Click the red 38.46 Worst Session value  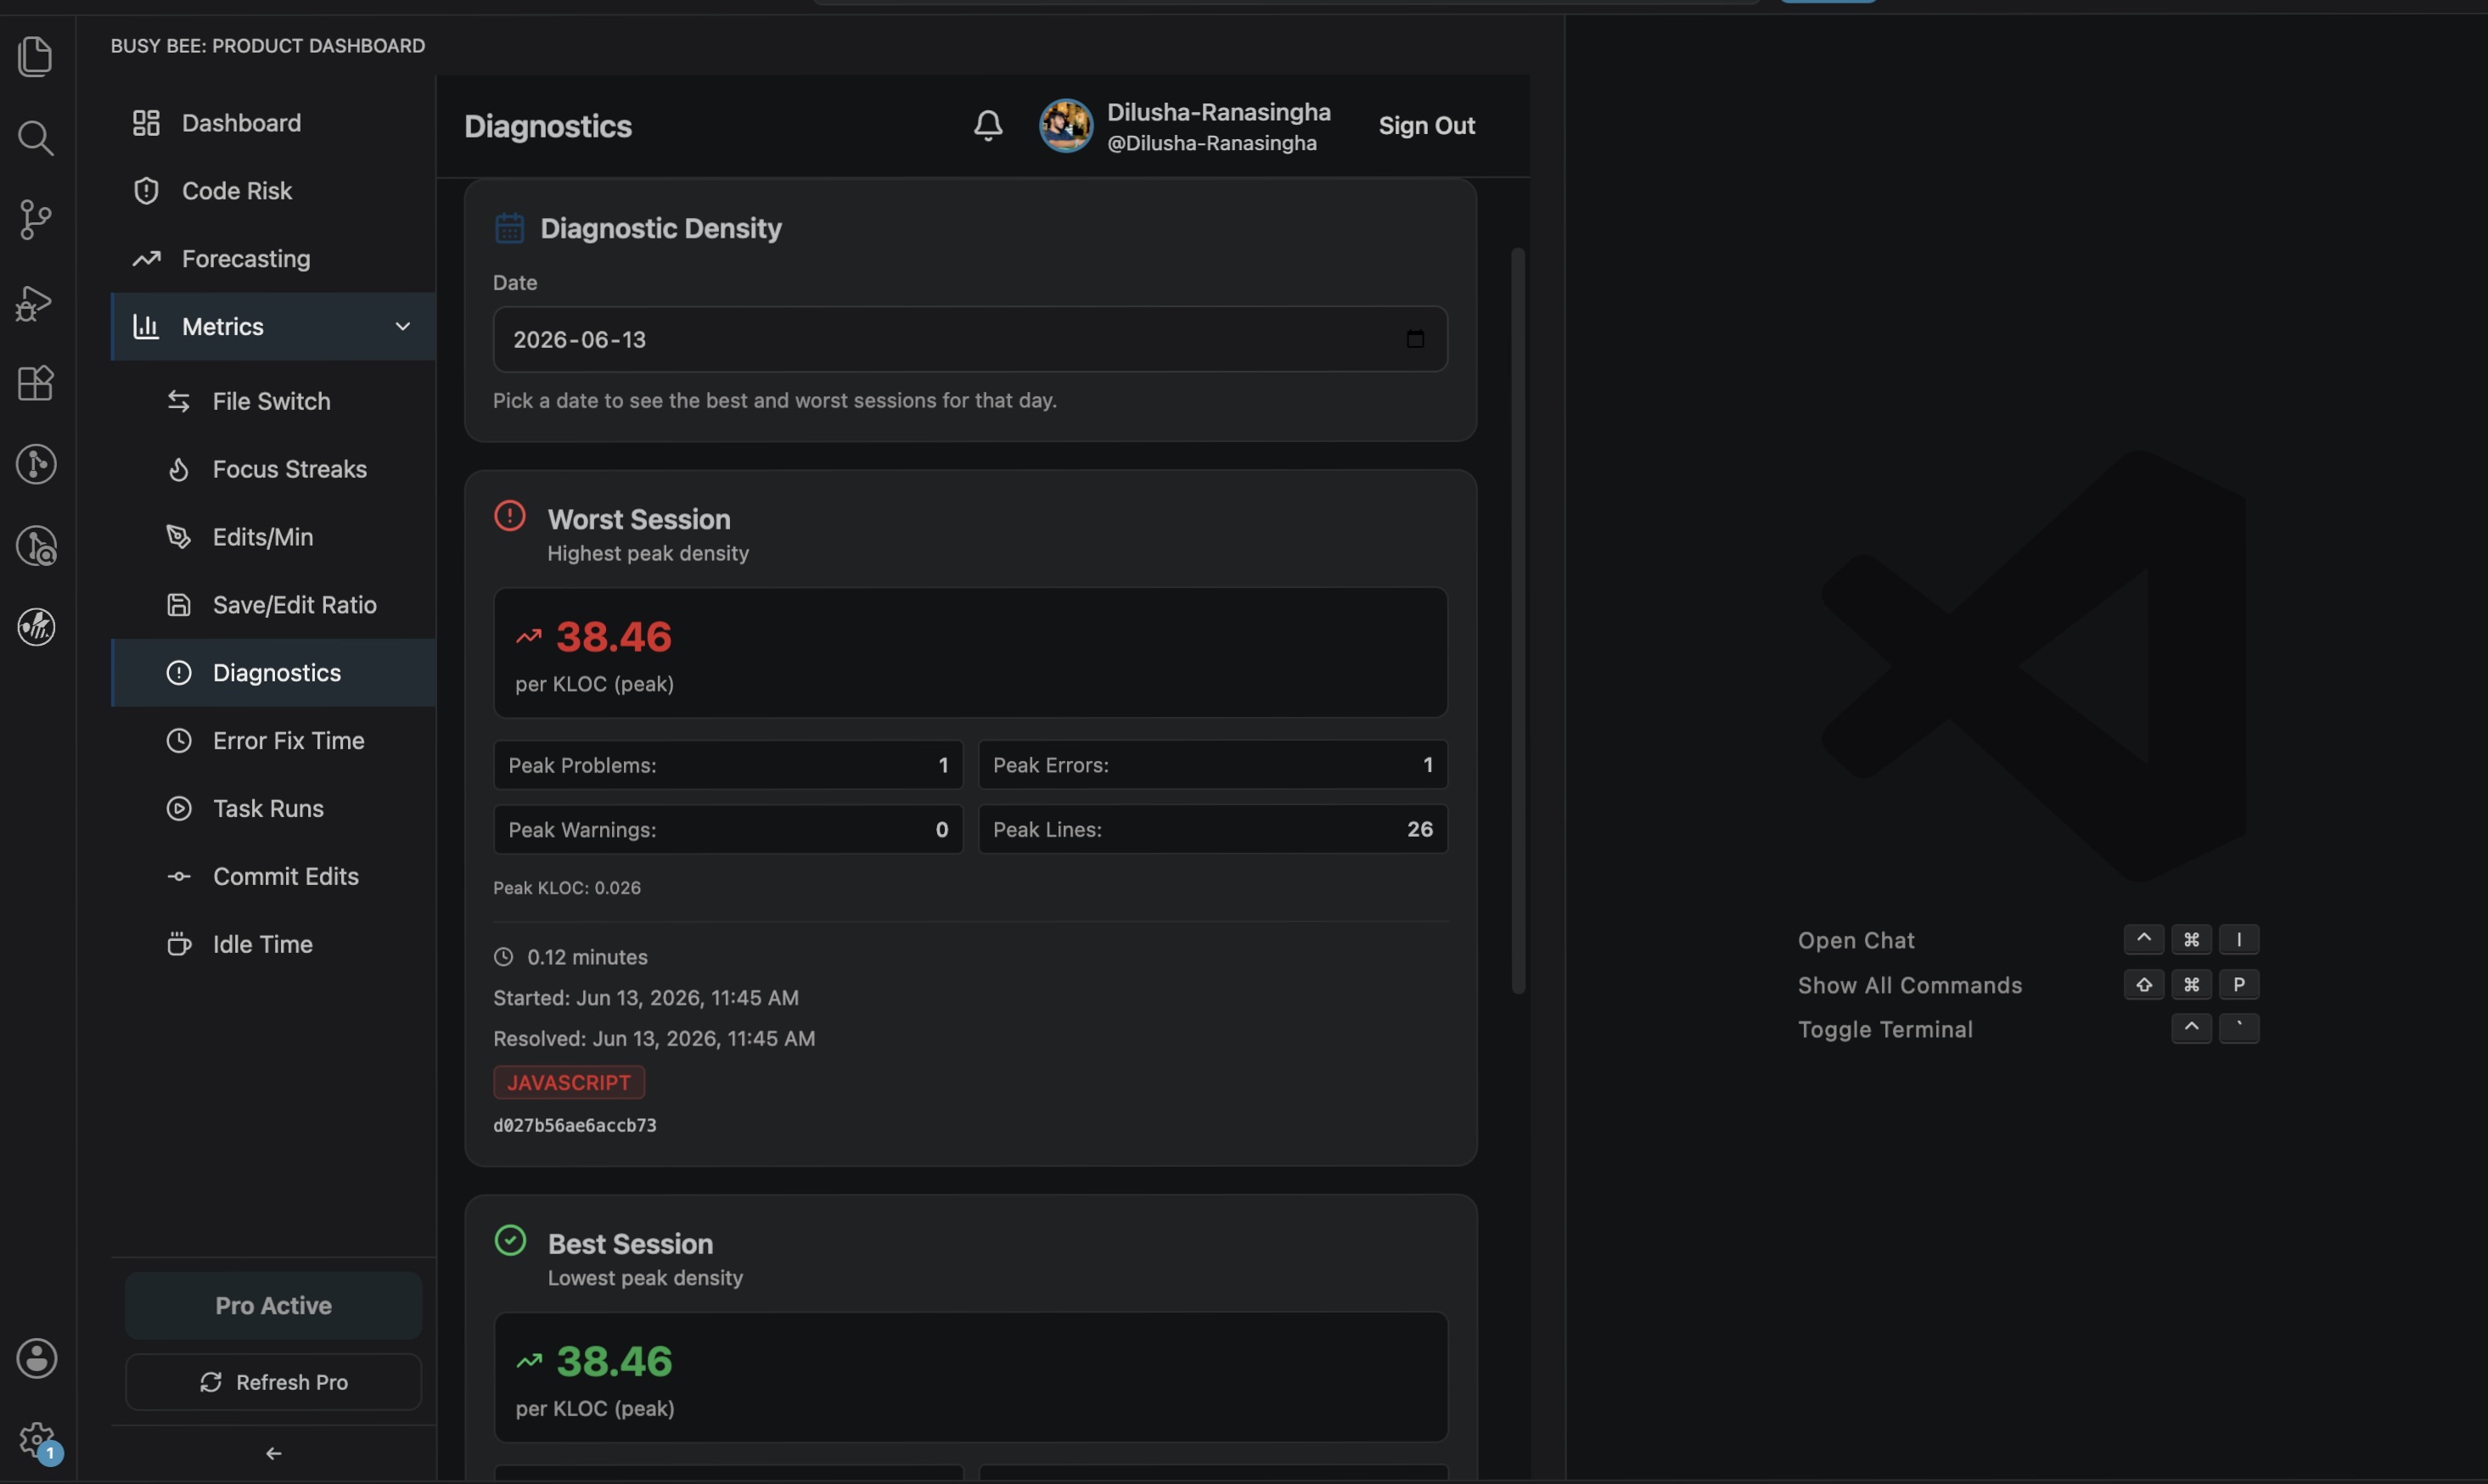[613, 637]
